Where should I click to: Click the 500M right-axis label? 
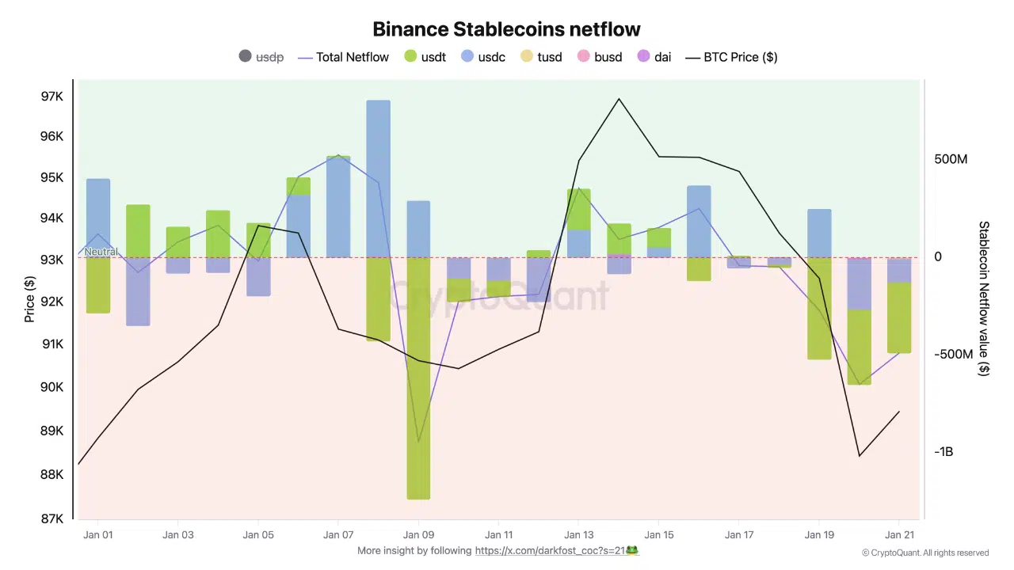pyautogui.click(x=951, y=160)
